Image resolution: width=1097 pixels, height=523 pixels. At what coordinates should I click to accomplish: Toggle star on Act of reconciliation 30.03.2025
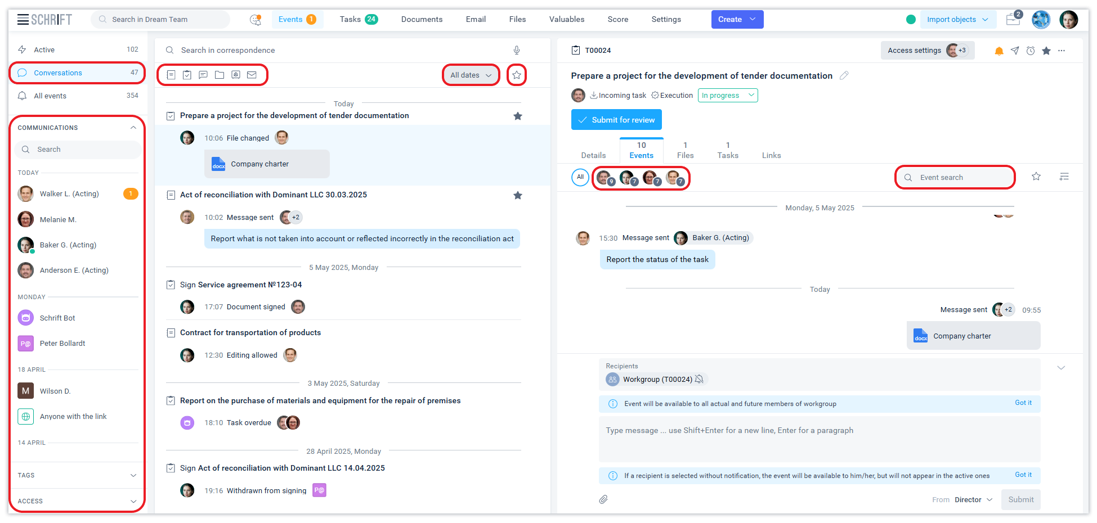[517, 195]
